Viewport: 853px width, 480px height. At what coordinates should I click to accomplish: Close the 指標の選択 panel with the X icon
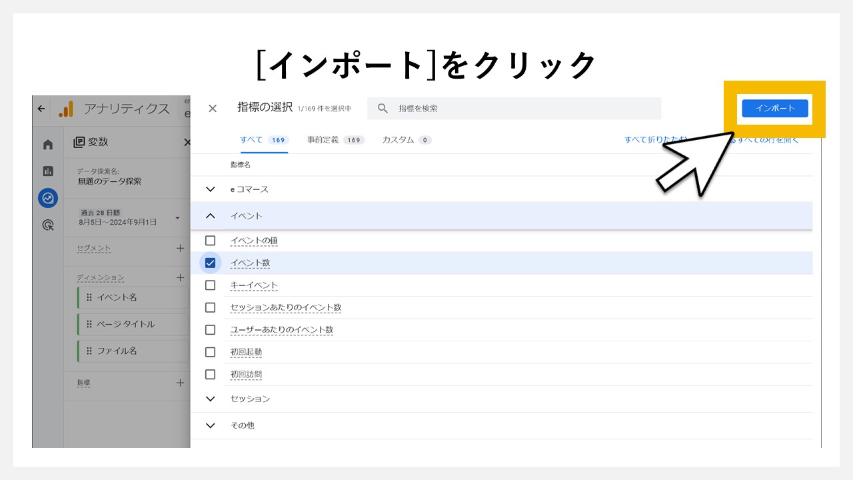(x=213, y=108)
